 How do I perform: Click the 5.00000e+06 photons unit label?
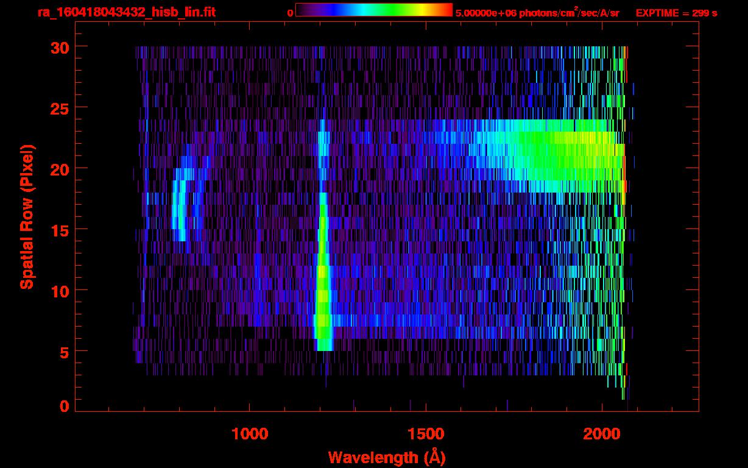tap(537, 13)
